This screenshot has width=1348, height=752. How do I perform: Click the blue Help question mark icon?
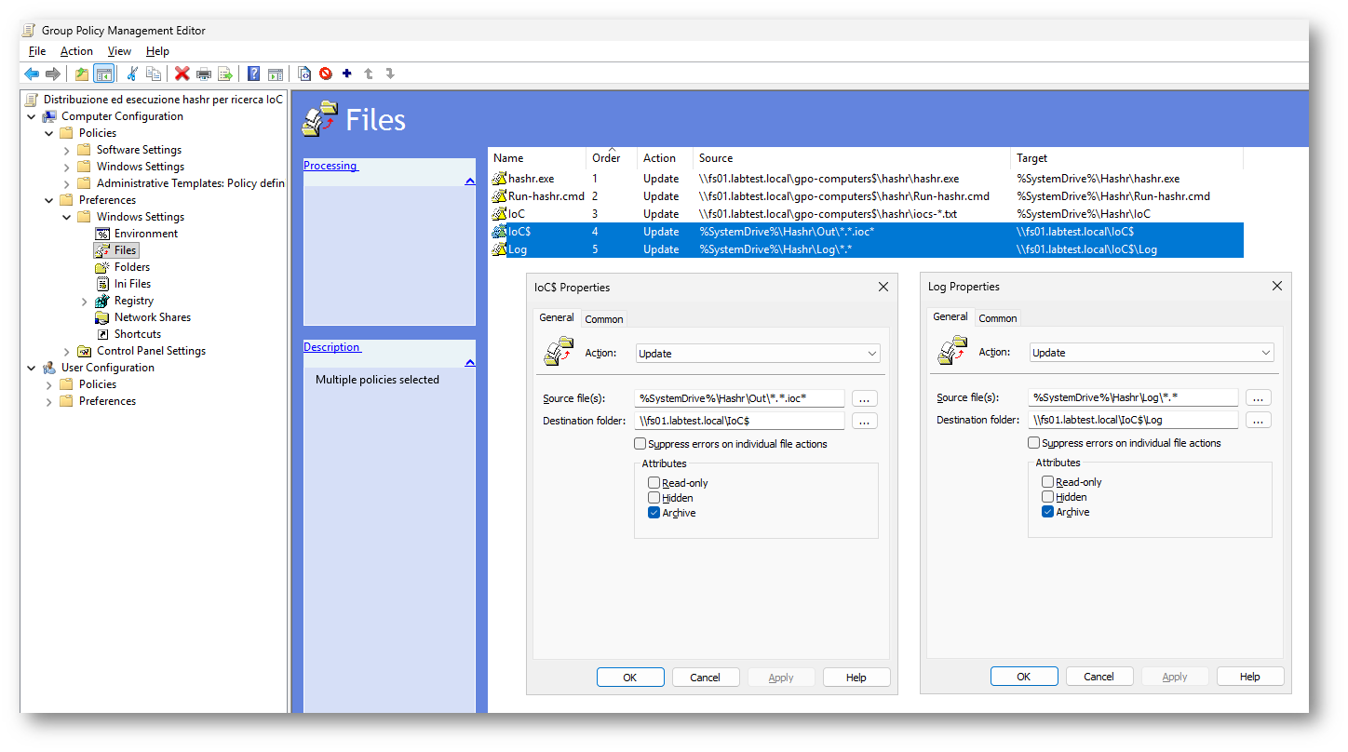pos(253,74)
